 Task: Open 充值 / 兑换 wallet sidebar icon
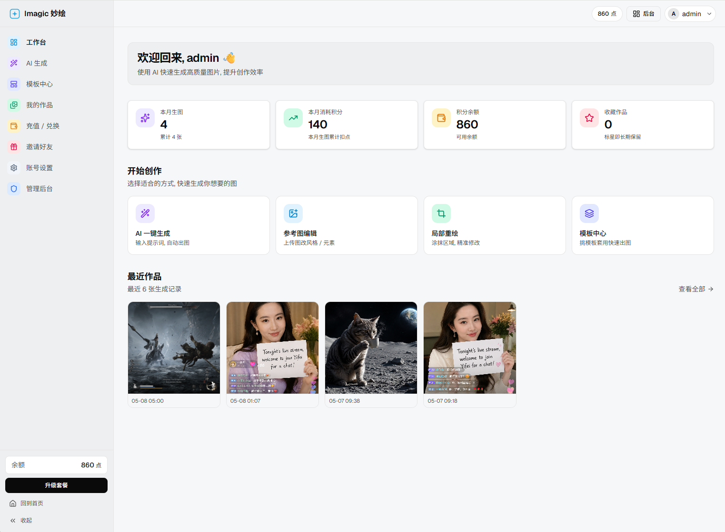click(14, 126)
